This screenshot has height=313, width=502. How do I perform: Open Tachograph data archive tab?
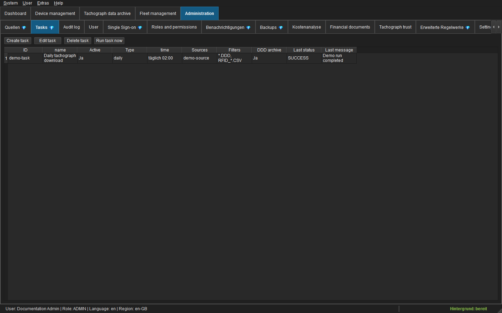click(107, 14)
